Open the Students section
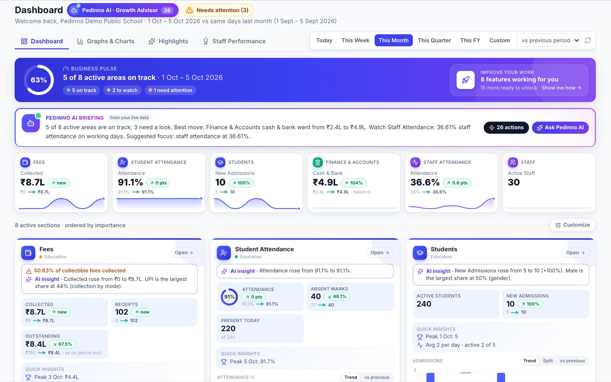 coord(575,253)
